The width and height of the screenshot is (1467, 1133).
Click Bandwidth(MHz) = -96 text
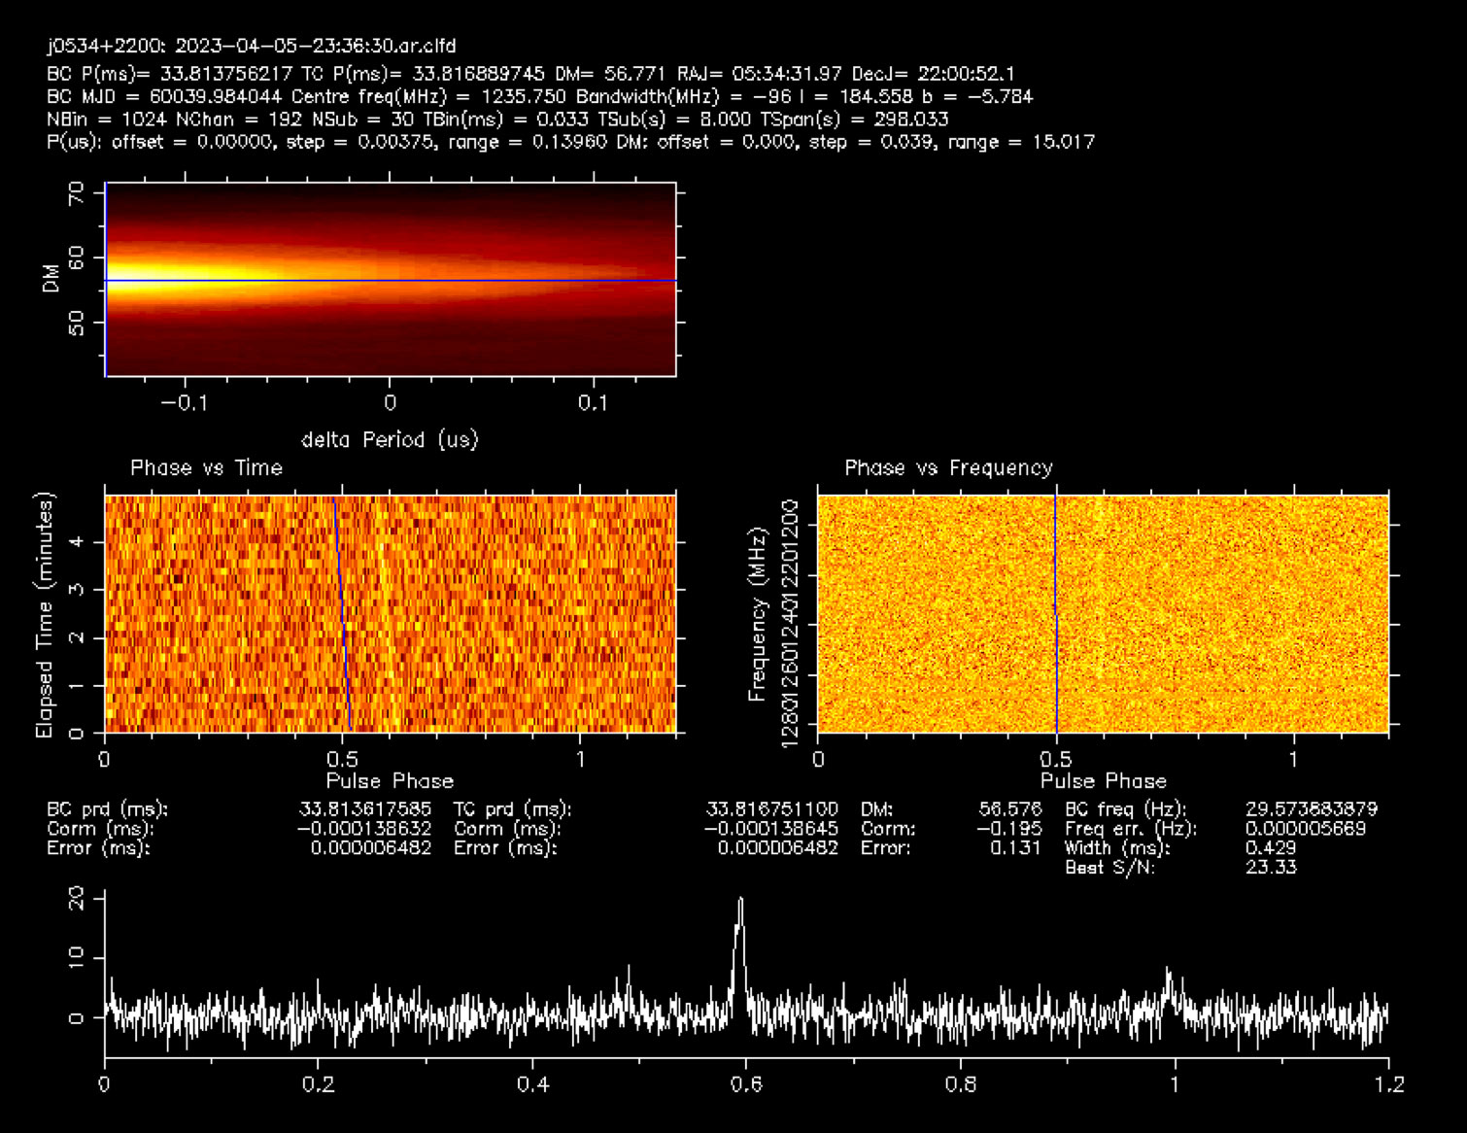point(684,96)
